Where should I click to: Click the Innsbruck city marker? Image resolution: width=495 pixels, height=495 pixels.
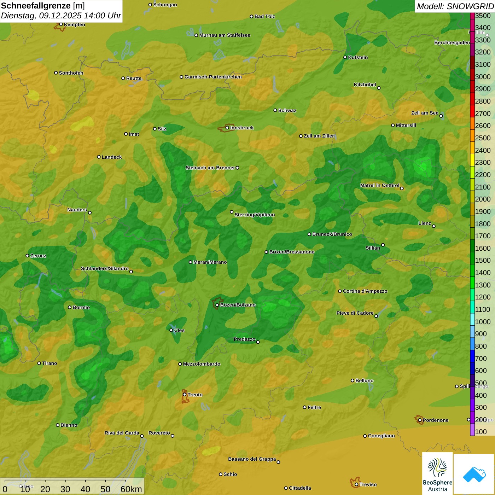pos(227,128)
